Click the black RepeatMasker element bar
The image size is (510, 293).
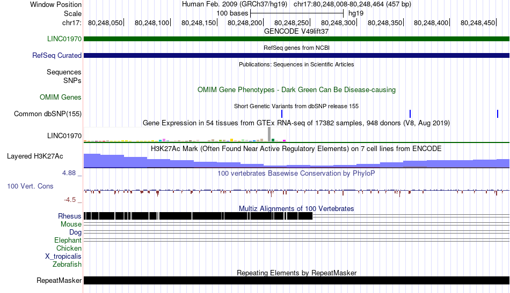click(x=296, y=280)
